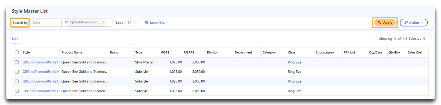Click the More Filter sliders icon
Screen dimensions: 441x105
point(146,23)
